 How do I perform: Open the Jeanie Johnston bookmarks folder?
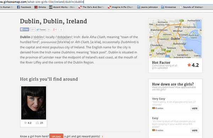click(147, 7)
